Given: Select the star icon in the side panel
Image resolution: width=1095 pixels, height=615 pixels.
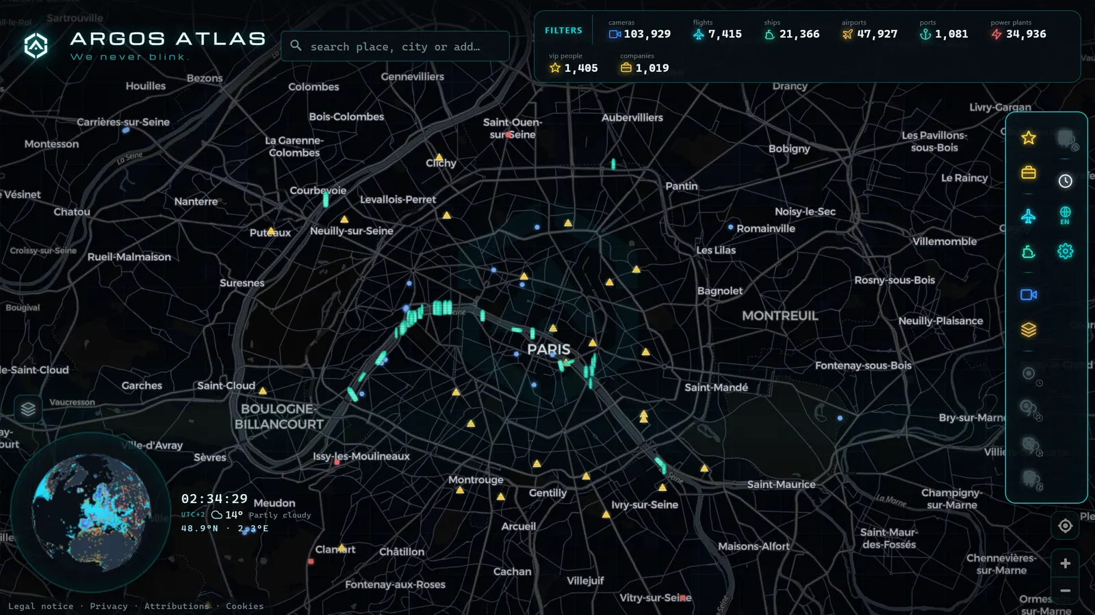Looking at the screenshot, I should (1028, 138).
